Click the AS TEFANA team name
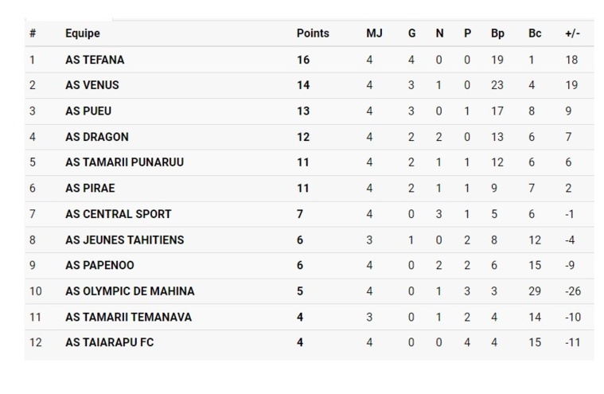604x394 pixels. [x=95, y=60]
